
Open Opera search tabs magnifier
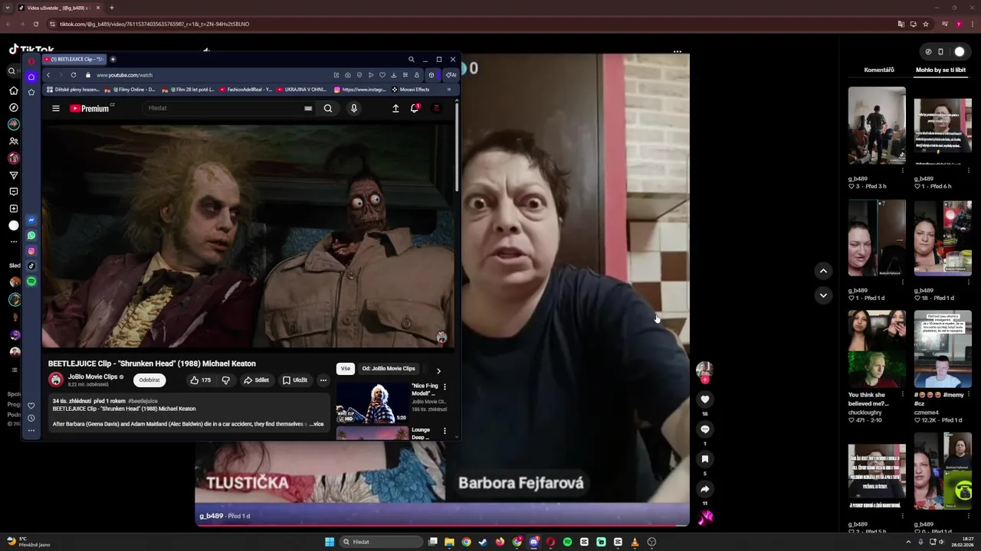click(x=412, y=59)
